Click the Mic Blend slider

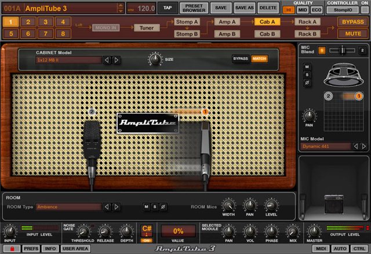[342, 50]
